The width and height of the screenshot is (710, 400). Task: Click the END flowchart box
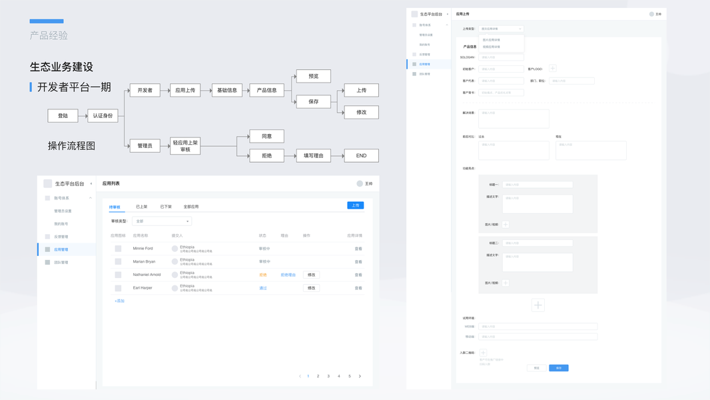pos(362,155)
